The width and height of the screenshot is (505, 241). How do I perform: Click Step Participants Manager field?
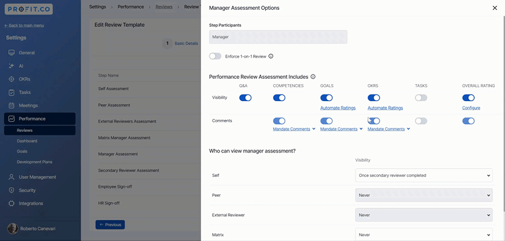(278, 37)
